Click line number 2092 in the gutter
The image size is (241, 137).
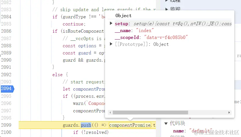(x=6, y=75)
